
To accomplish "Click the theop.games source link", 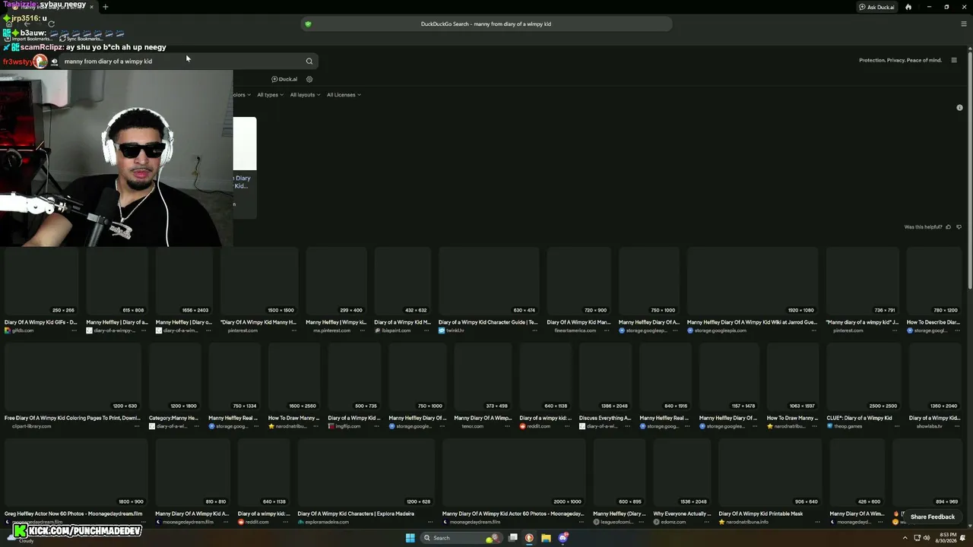I will [848, 426].
